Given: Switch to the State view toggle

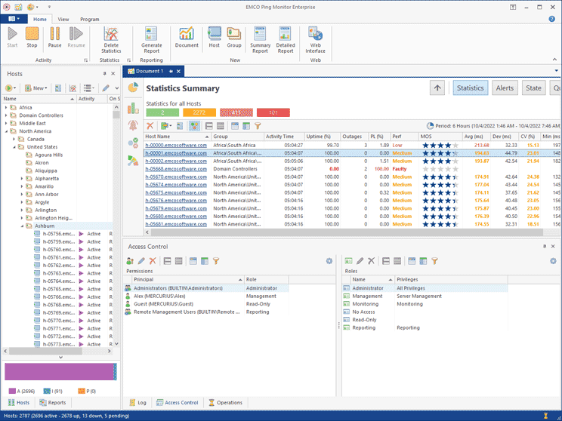Looking at the screenshot, I should pos(533,88).
